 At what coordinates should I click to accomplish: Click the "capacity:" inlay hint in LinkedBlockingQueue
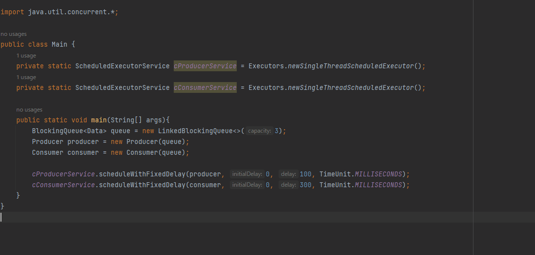coord(259,131)
